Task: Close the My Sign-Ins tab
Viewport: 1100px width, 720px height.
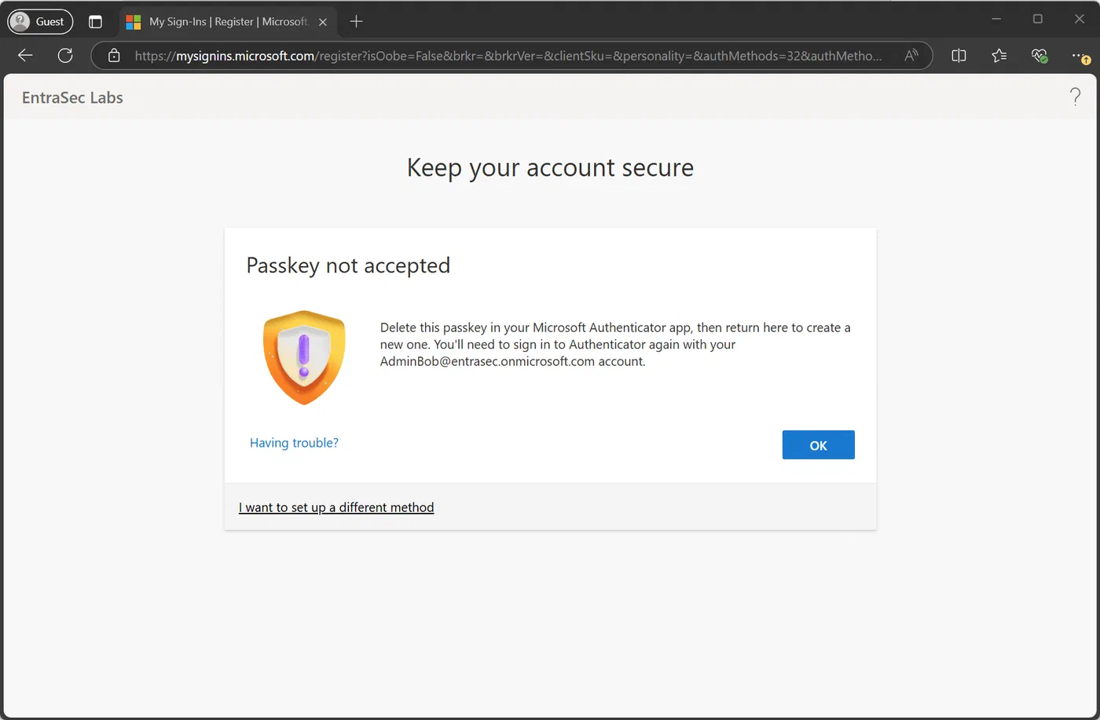Action: coord(322,22)
